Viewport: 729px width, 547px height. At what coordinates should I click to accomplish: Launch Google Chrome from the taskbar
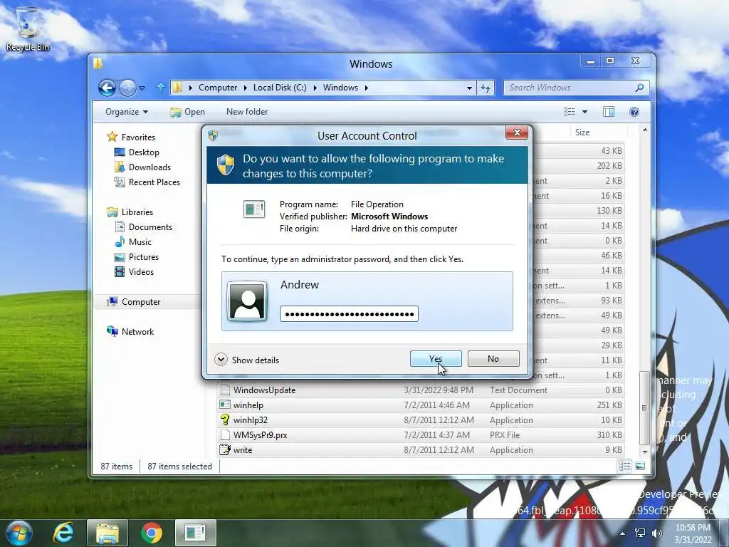click(x=152, y=533)
